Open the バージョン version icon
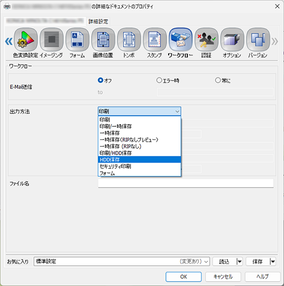The height and width of the screenshot is (286, 284). pyautogui.click(x=258, y=40)
